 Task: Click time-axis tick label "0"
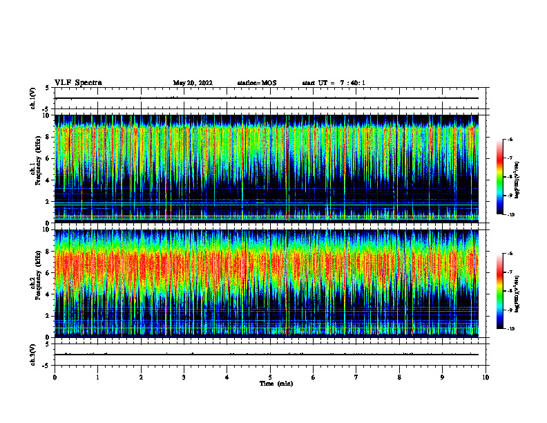pyautogui.click(x=55, y=377)
